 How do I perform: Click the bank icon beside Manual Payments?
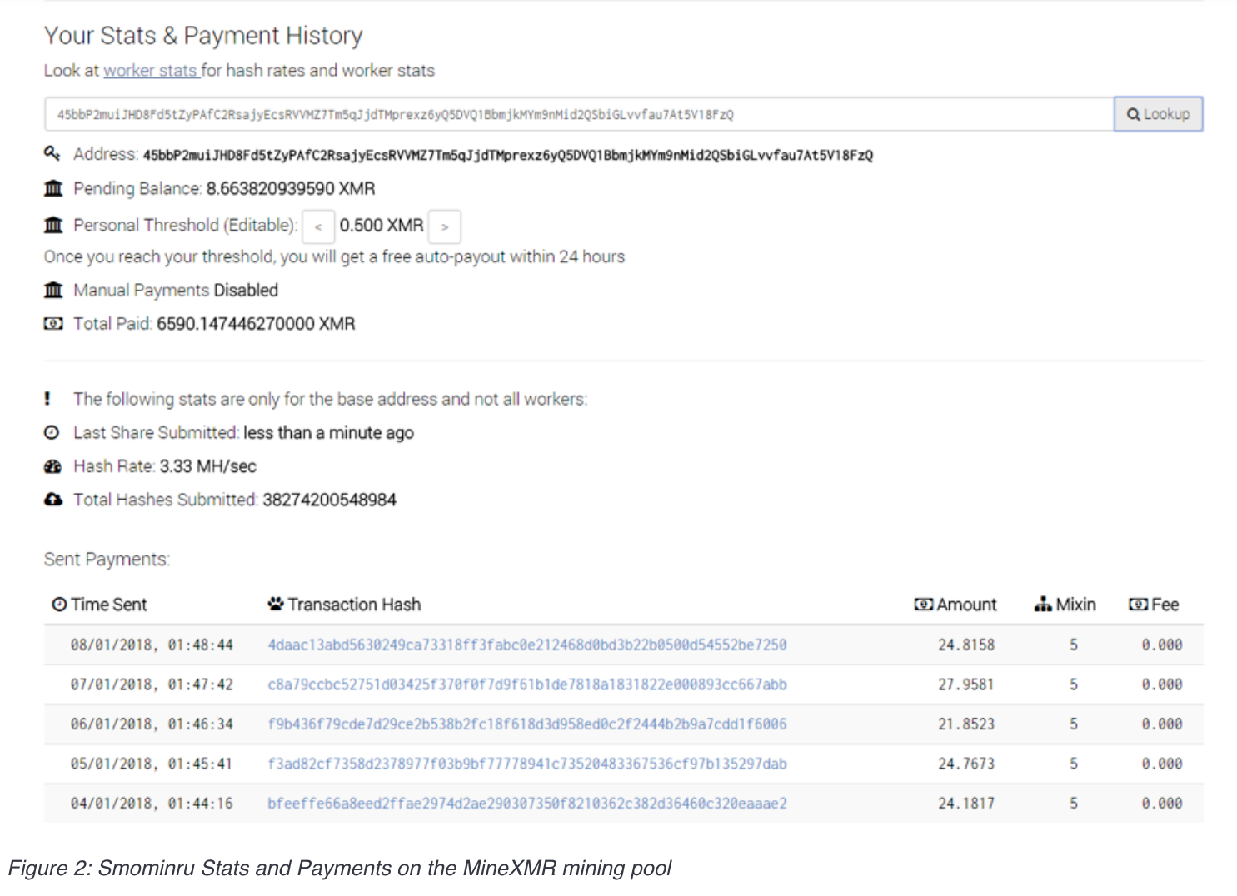tap(53, 290)
